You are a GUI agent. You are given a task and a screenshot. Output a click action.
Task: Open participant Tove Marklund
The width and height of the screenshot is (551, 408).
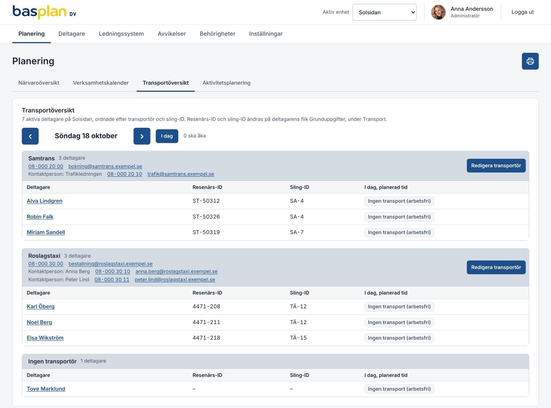[46, 389]
